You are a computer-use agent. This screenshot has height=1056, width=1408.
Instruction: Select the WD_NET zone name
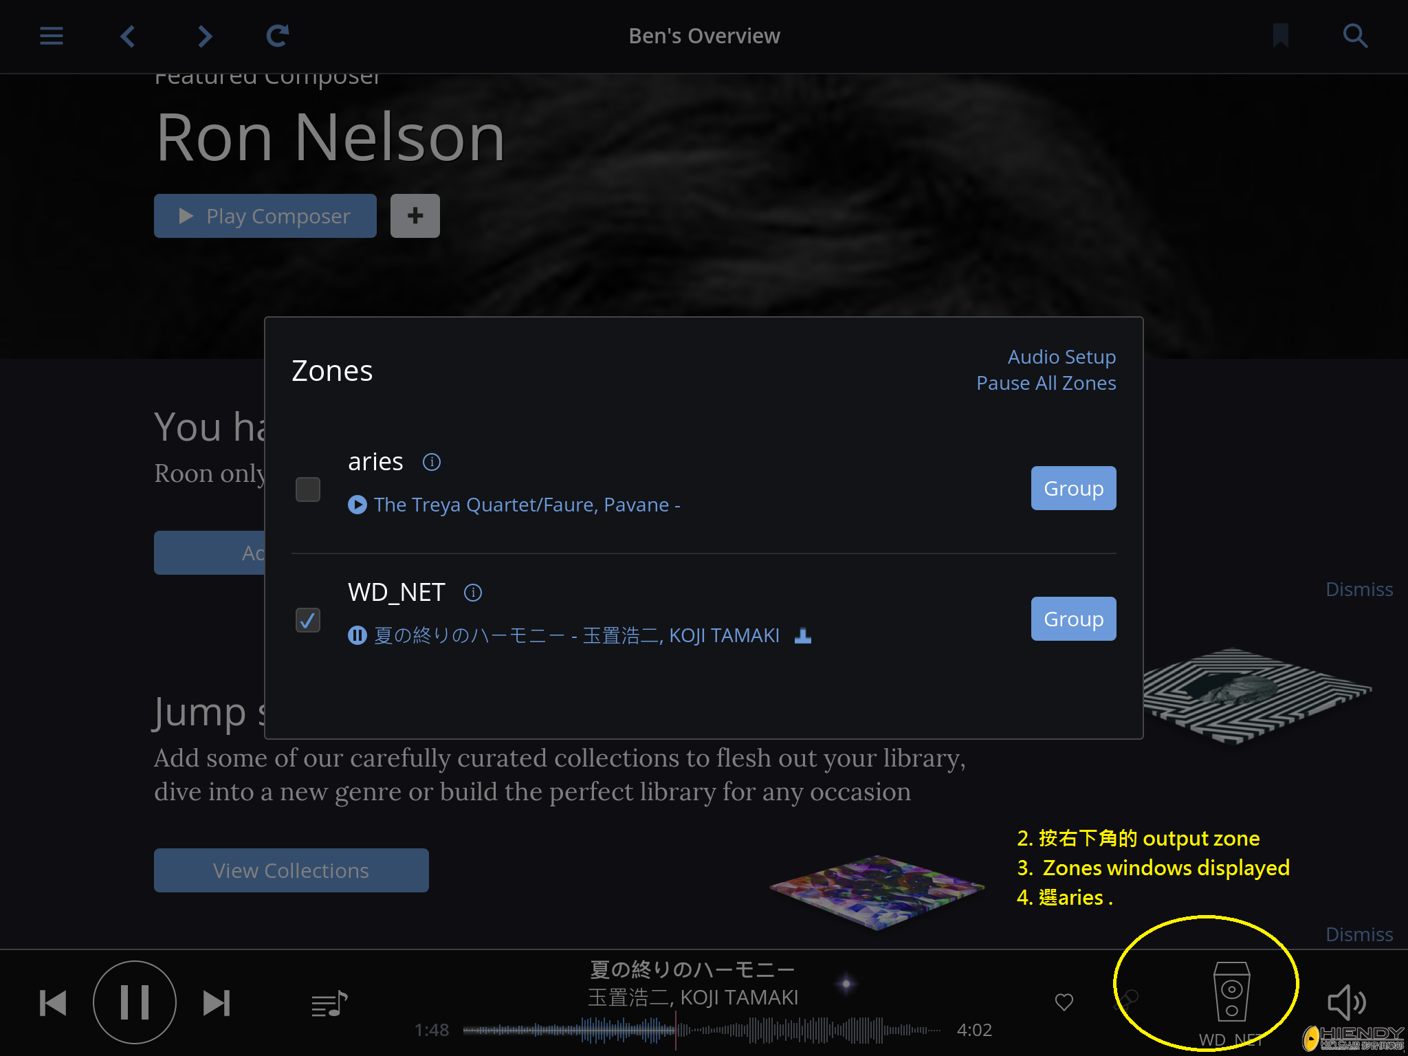click(397, 593)
